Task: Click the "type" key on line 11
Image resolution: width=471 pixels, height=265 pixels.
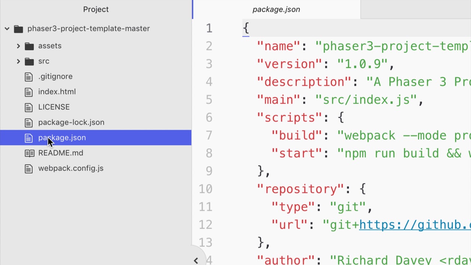Action: pyautogui.click(x=293, y=207)
